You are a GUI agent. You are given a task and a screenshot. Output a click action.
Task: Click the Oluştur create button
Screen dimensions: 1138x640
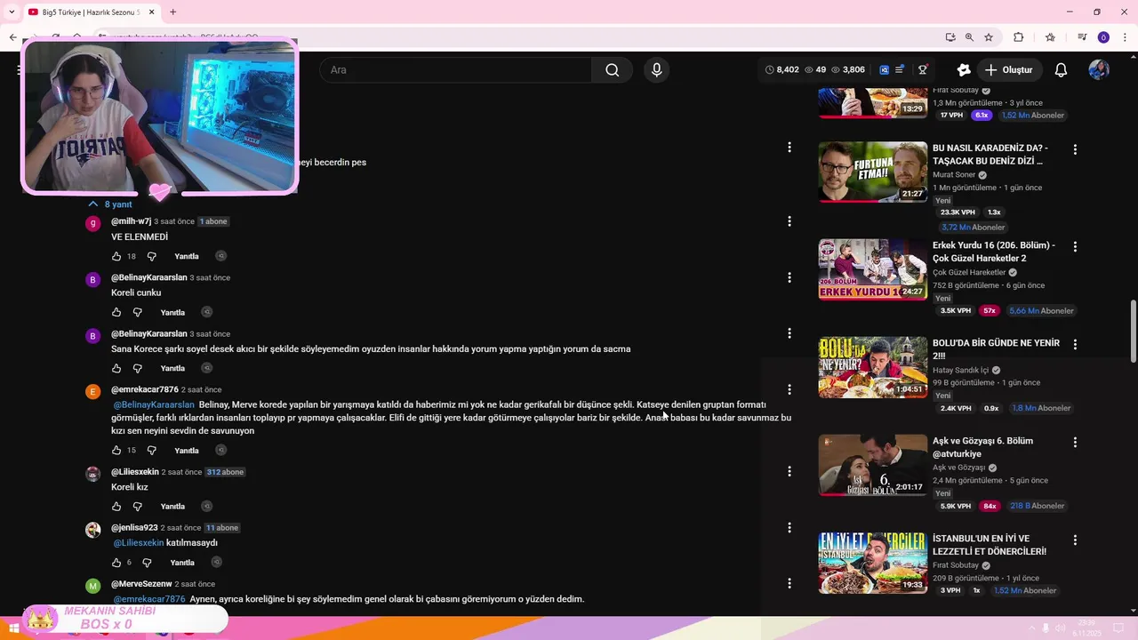pyautogui.click(x=1009, y=70)
